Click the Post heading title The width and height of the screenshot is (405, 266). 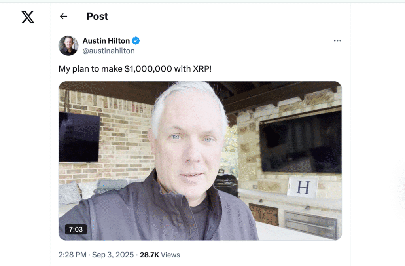pos(97,16)
